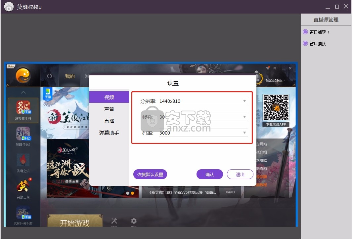The image size is (353, 239).
Task: Toggle the 窗口捕获 source indicator
Action: pyautogui.click(x=305, y=43)
